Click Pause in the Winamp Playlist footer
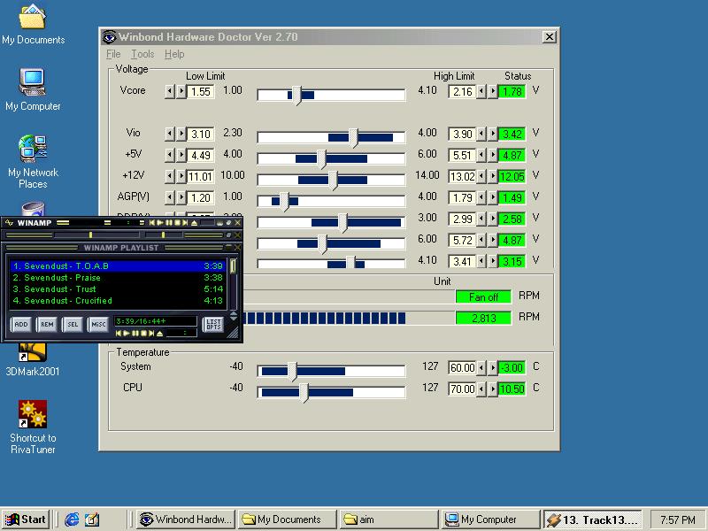The height and width of the screenshot is (531, 708). tap(135, 334)
